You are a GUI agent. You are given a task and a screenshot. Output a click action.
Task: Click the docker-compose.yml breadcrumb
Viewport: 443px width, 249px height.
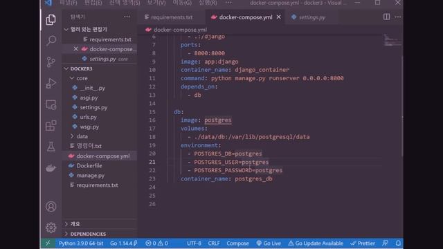point(177,30)
